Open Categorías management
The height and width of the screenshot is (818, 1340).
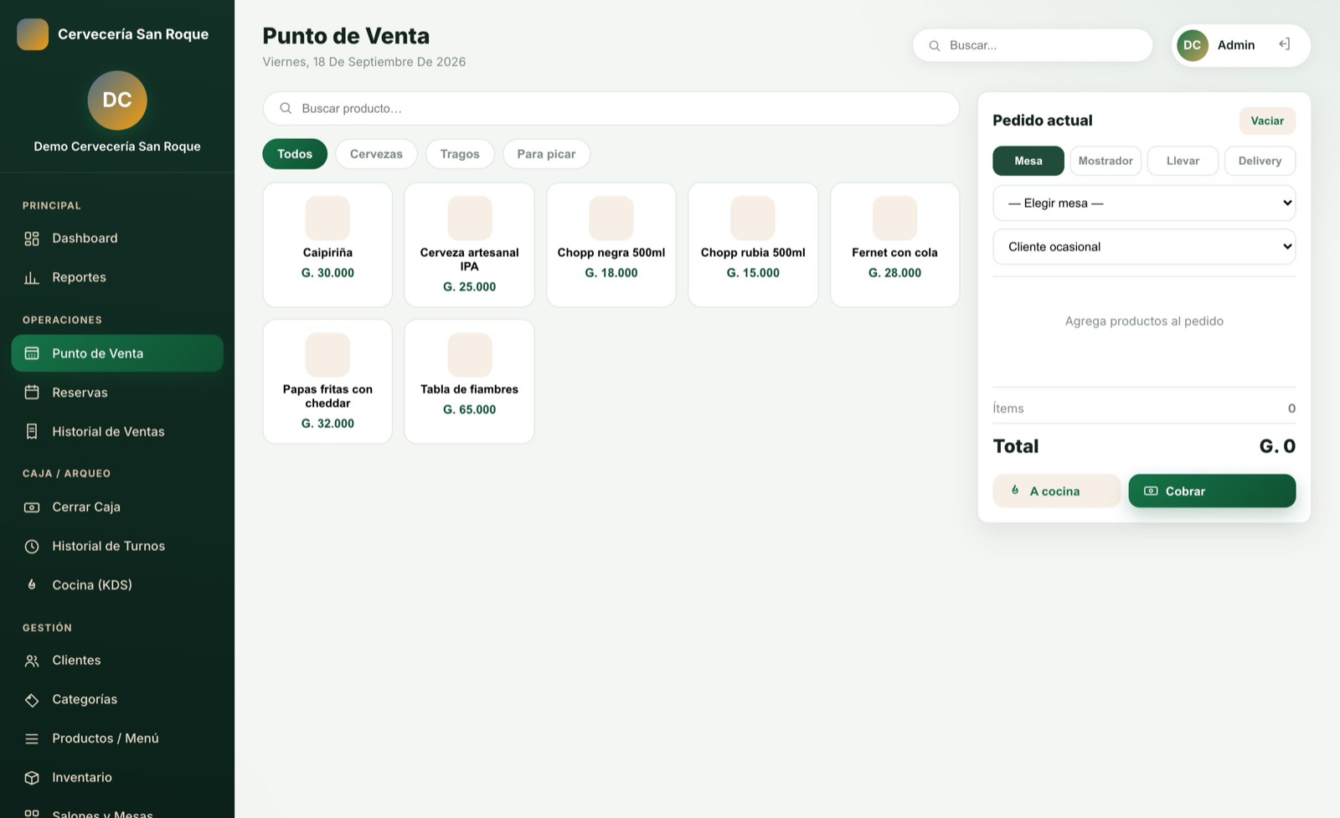coord(117,700)
